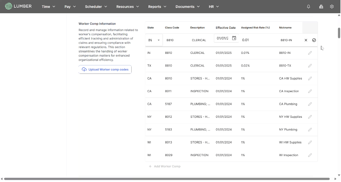The image size is (341, 182).
Task: Click the WI HW Supplies nickname cell
Action: coord(290,142)
